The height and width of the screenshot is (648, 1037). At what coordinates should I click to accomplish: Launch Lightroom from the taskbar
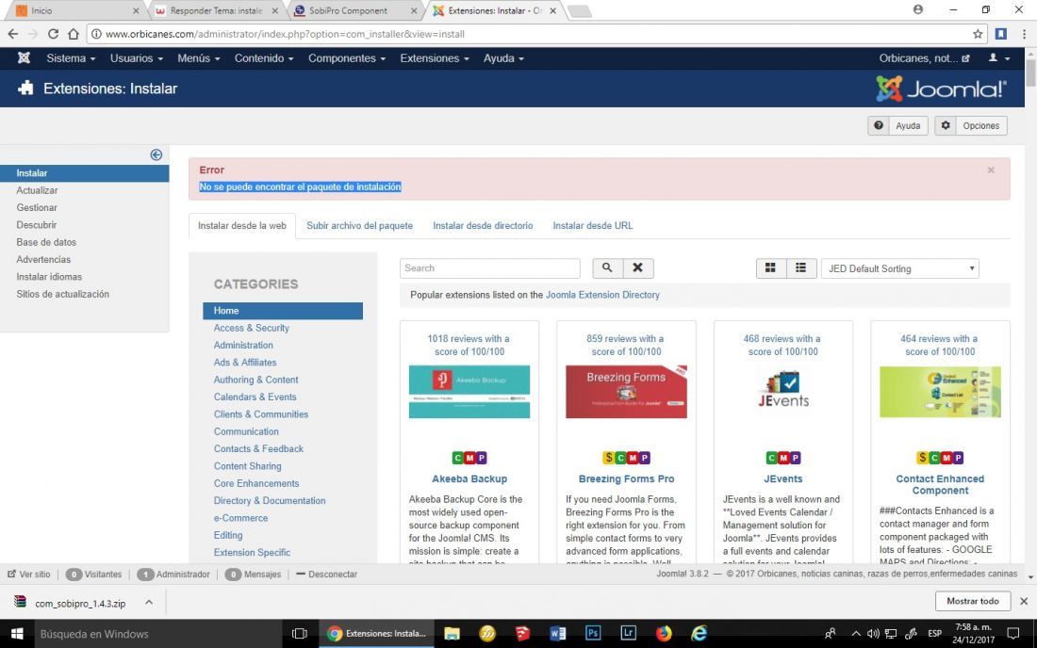tap(628, 634)
